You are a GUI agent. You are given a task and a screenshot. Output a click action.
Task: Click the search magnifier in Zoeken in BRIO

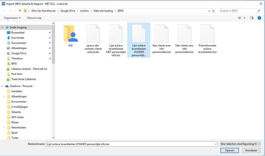tap(259, 11)
